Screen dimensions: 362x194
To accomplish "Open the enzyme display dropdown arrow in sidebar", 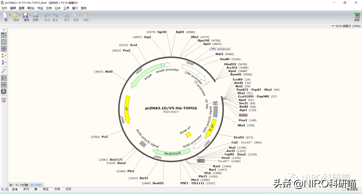I will click(6, 35).
